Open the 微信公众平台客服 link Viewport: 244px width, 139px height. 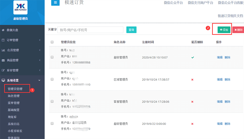(231, 3)
